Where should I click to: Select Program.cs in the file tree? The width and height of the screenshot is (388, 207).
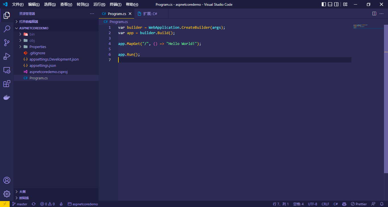point(56,78)
